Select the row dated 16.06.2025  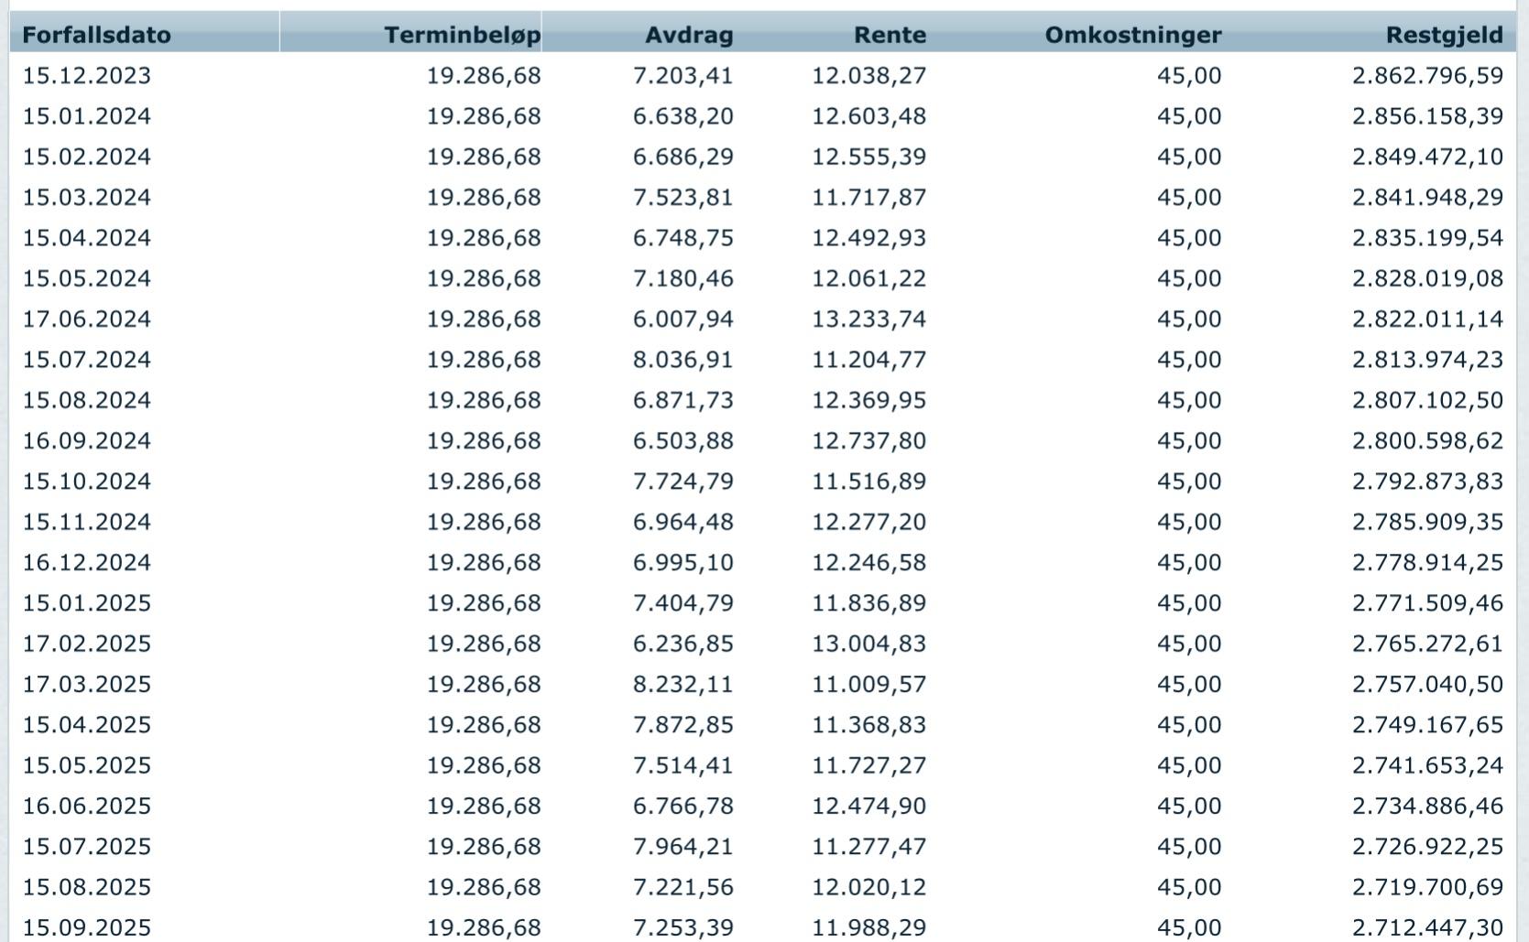click(87, 806)
